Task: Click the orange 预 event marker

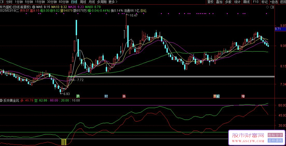Action: pos(215,96)
